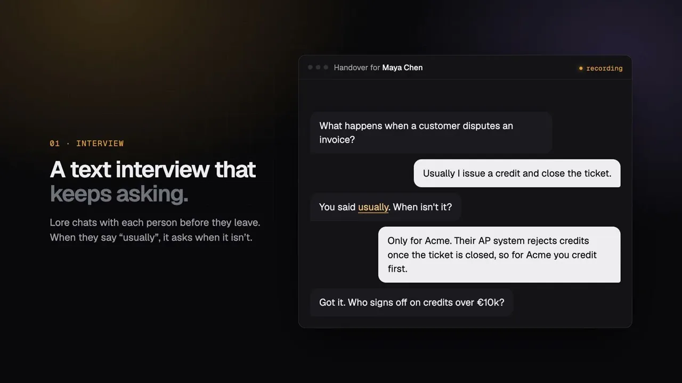Click the underlined 'usually' link in the chat
Viewport: 682px width, 383px height.
[373, 207]
